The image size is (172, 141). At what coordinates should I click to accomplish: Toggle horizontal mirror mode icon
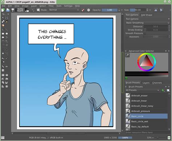click(x=156, y=10)
